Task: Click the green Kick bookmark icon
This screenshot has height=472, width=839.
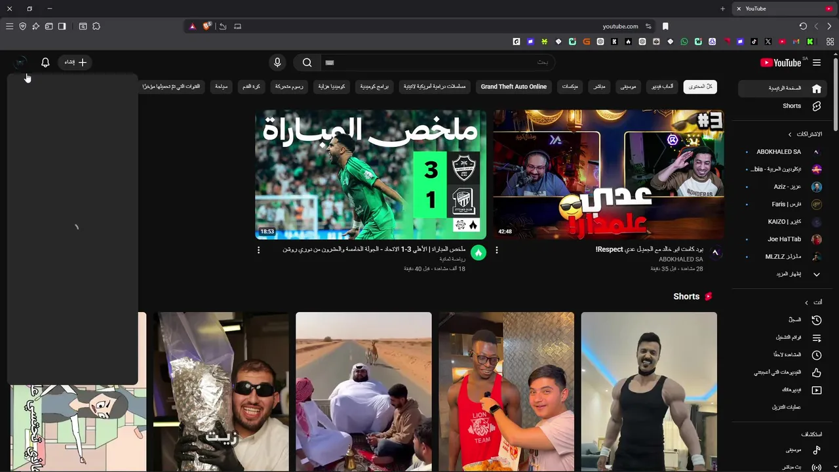Action: 810,41
